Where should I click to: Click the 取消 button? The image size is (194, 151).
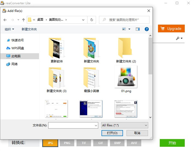pyautogui.click(x=137, y=133)
